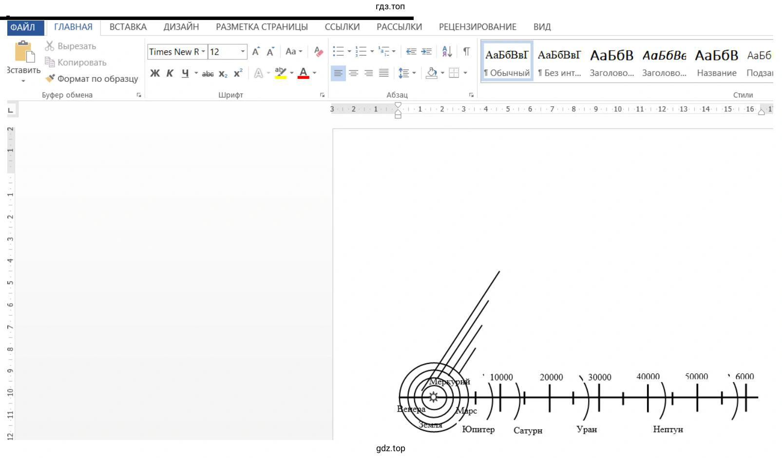Open line spacing options

pos(407,73)
